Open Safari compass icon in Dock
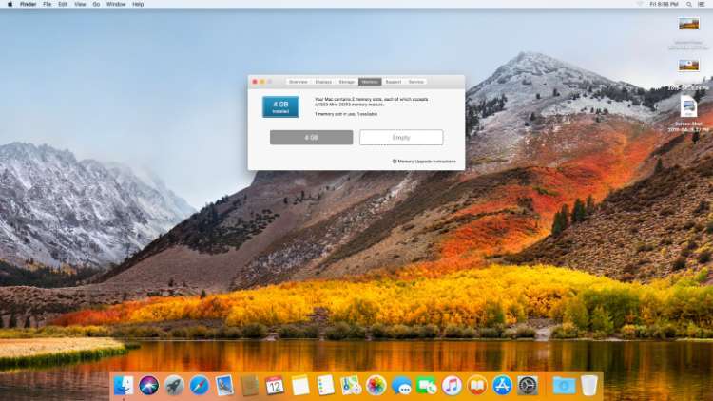The image size is (713, 401). tap(199, 385)
